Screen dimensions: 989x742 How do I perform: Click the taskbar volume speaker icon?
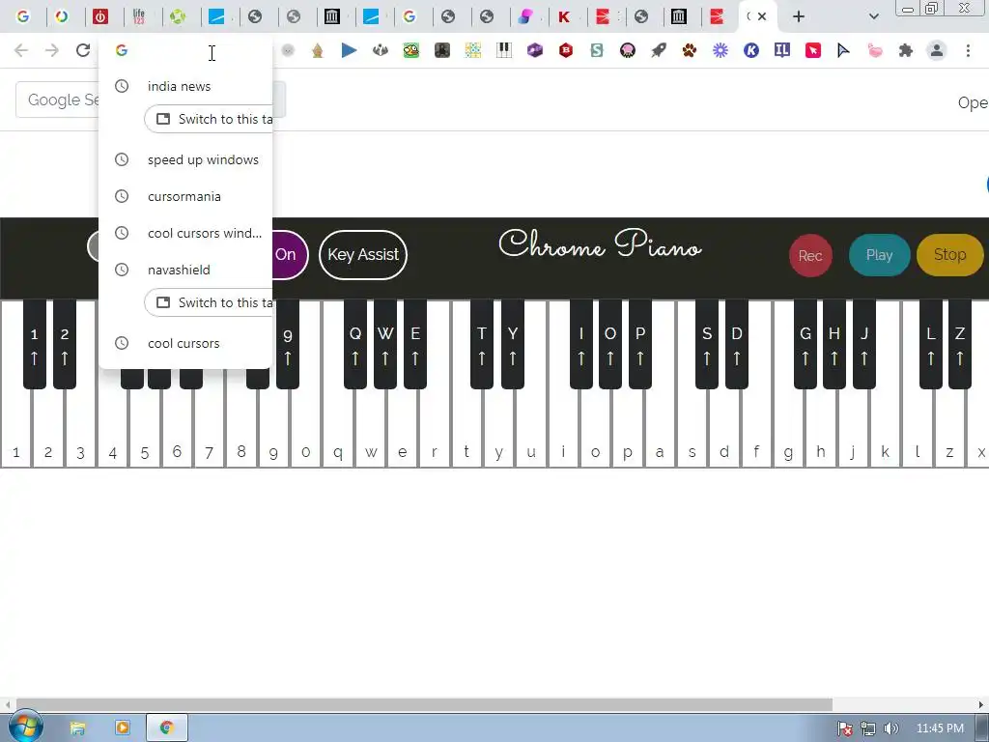click(x=890, y=728)
